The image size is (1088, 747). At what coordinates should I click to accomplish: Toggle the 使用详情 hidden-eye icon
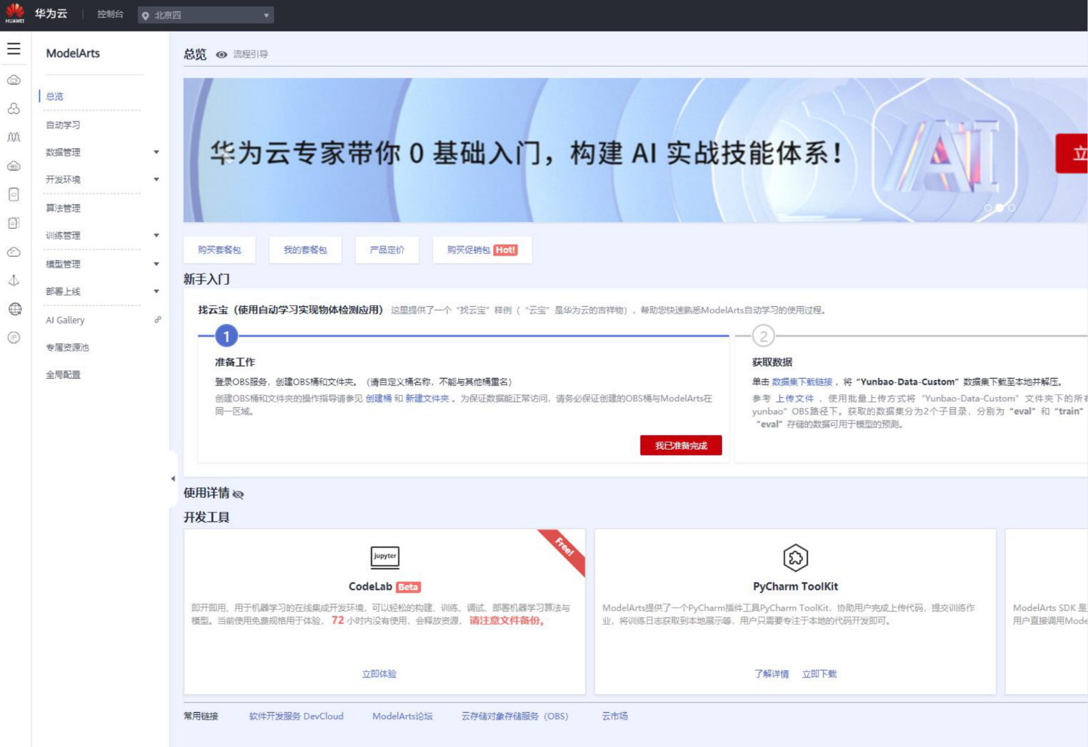[x=238, y=494]
